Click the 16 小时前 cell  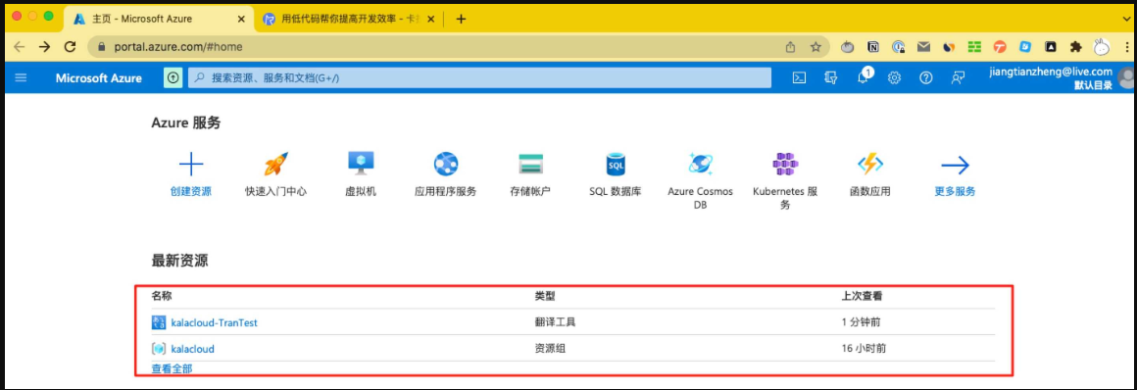point(863,349)
